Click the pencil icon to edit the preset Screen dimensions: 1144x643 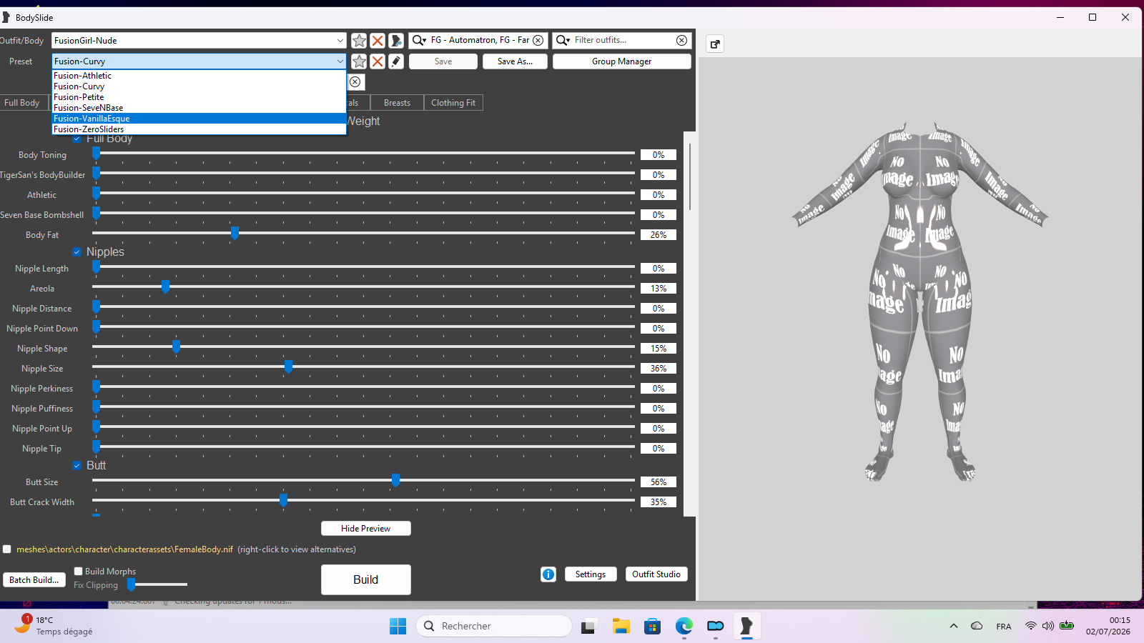(x=396, y=61)
